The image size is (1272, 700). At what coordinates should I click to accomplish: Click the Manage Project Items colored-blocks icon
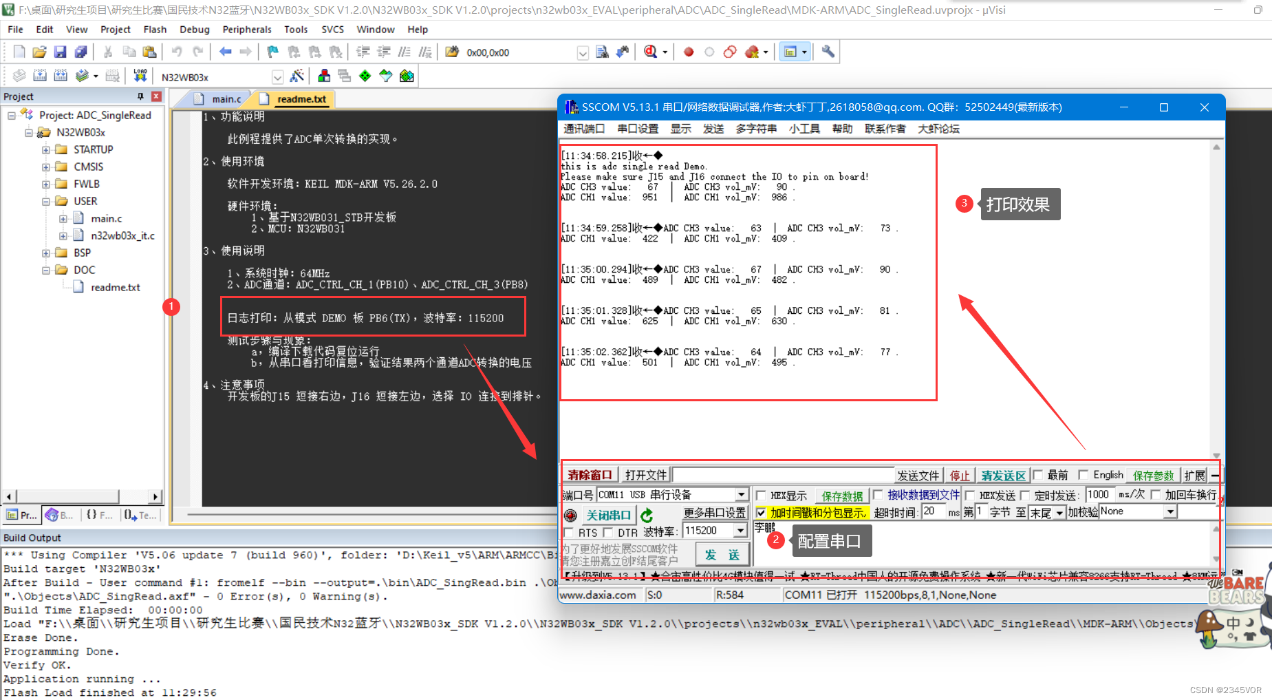pos(324,76)
